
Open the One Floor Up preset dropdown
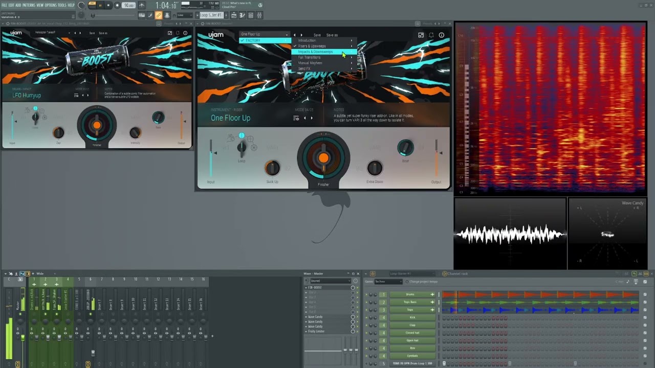tap(265, 34)
